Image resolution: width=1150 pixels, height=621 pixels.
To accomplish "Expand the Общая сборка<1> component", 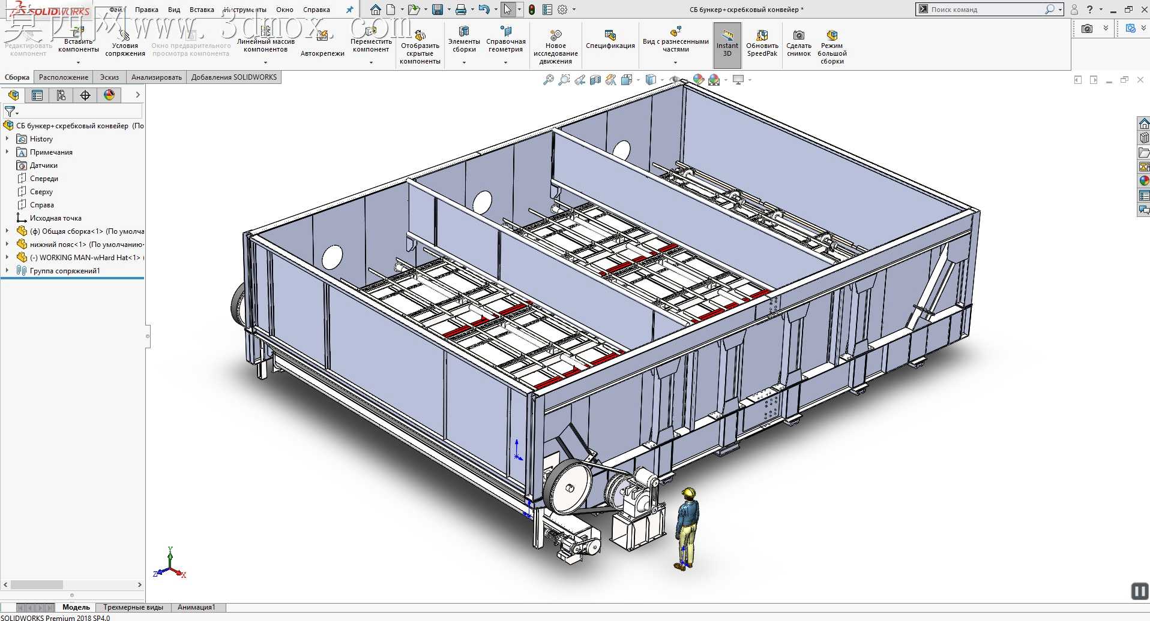I will [x=7, y=231].
